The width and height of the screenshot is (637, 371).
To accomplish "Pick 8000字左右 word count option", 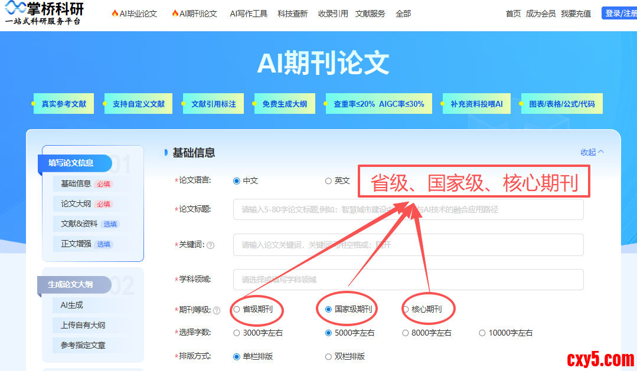I will pos(406,333).
